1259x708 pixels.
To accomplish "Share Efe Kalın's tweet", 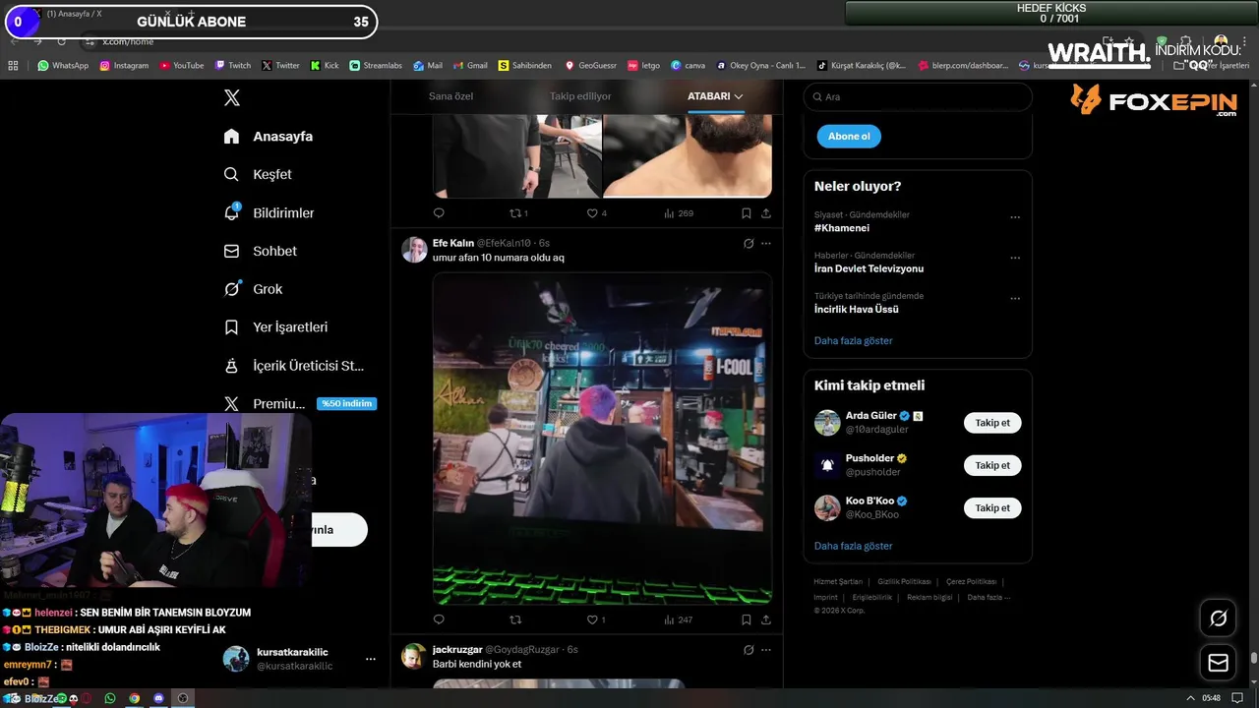I will (766, 619).
